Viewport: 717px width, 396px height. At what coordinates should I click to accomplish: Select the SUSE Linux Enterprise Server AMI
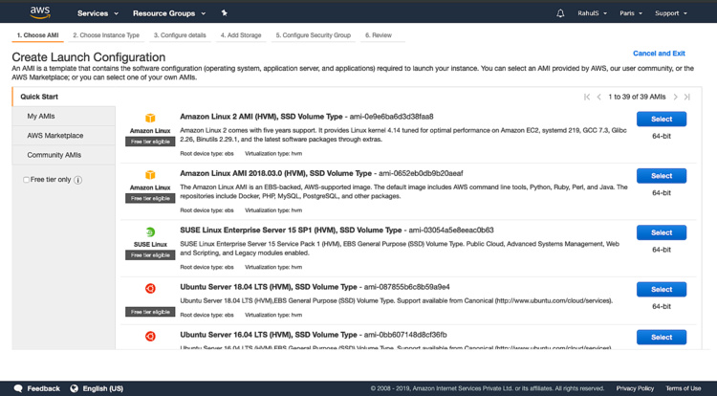[x=661, y=232]
